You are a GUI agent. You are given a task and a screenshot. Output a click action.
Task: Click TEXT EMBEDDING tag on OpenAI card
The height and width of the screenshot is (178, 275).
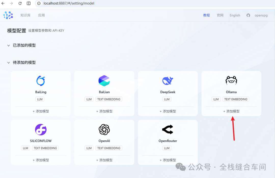pyautogui.click(x=109, y=148)
